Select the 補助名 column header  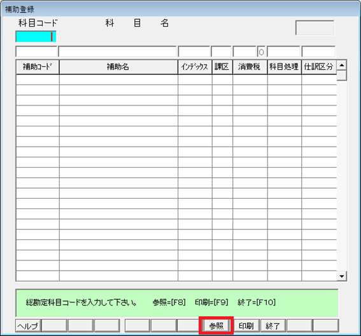click(118, 67)
